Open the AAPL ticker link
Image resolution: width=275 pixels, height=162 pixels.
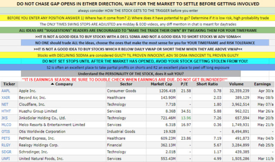click(x=6, y=91)
